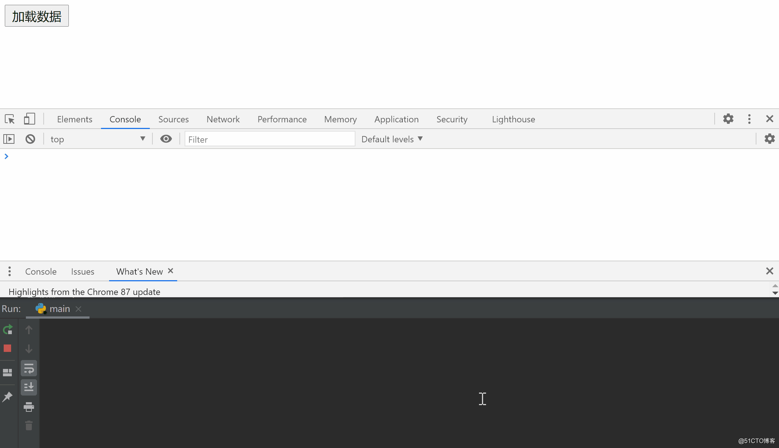The image size is (779, 448).
Task: Open the drawer three-dot menu
Action: click(10, 271)
